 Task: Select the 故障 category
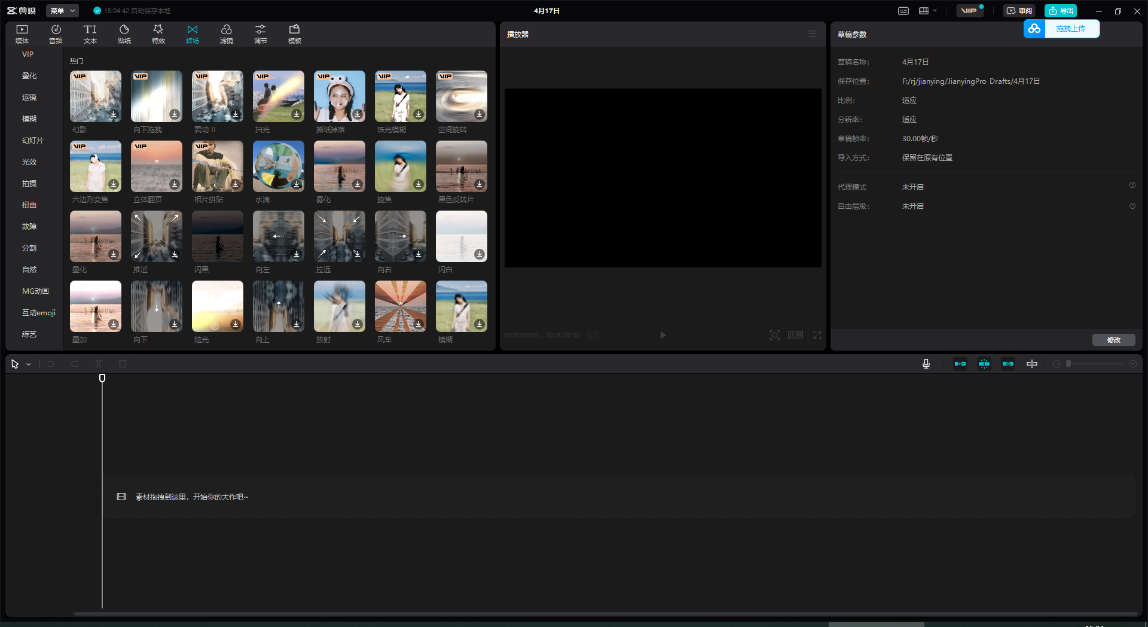coord(29,227)
